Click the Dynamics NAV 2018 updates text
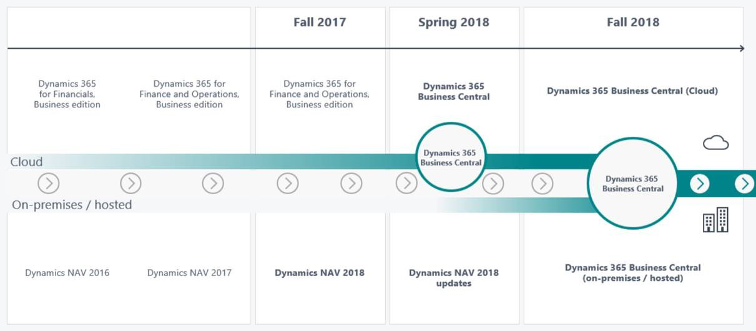756x331 pixels. 454,278
